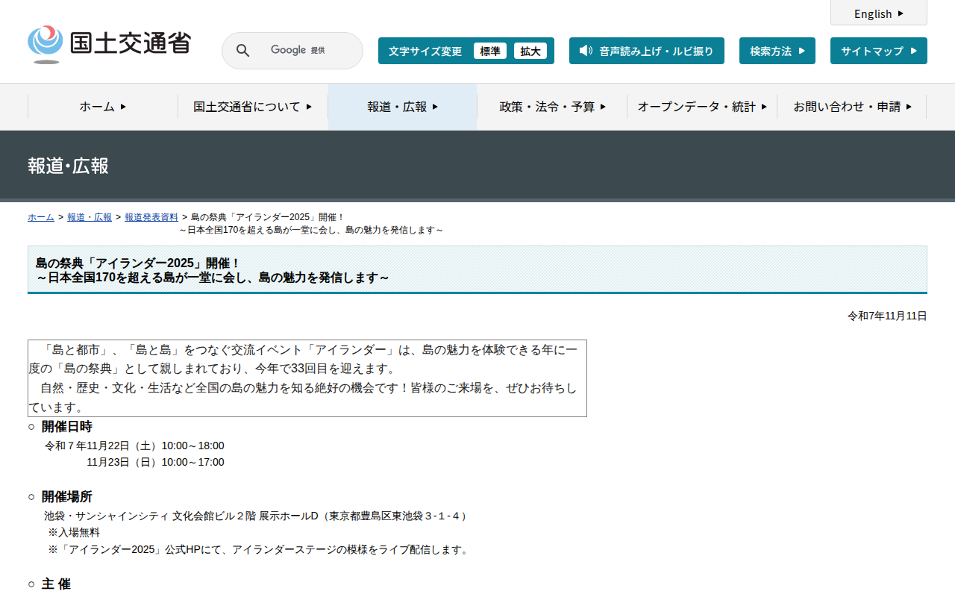Screen dimensions: 955x597
Task: Set text size to 拡大
Action: tap(530, 51)
